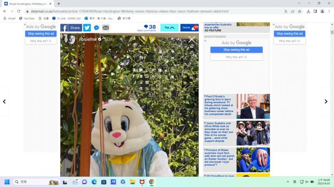Reload the current page
Screen dimensions: 334x187
pyautogui.click(x=19, y=11)
